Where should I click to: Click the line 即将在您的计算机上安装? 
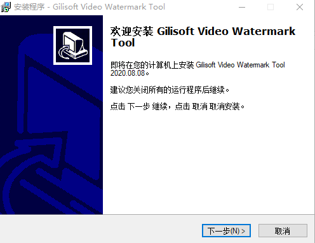point(152,65)
